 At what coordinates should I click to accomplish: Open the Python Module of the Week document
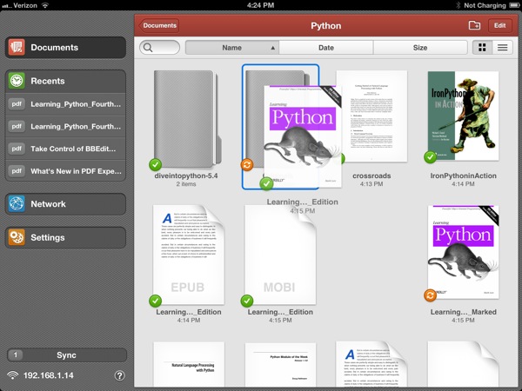[x=280, y=365]
